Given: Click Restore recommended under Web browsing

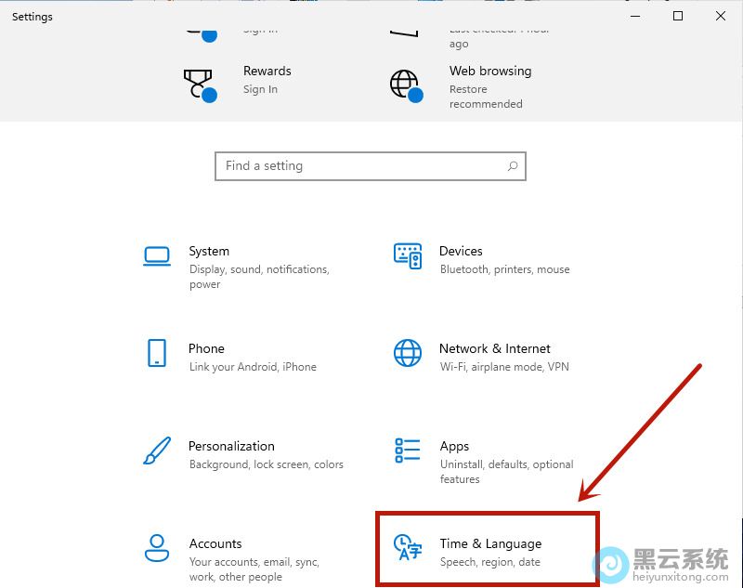Looking at the screenshot, I should point(485,97).
